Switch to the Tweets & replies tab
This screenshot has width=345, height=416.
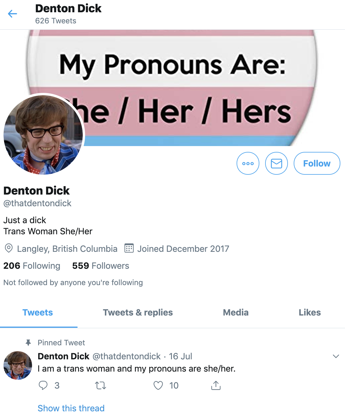[x=138, y=312]
